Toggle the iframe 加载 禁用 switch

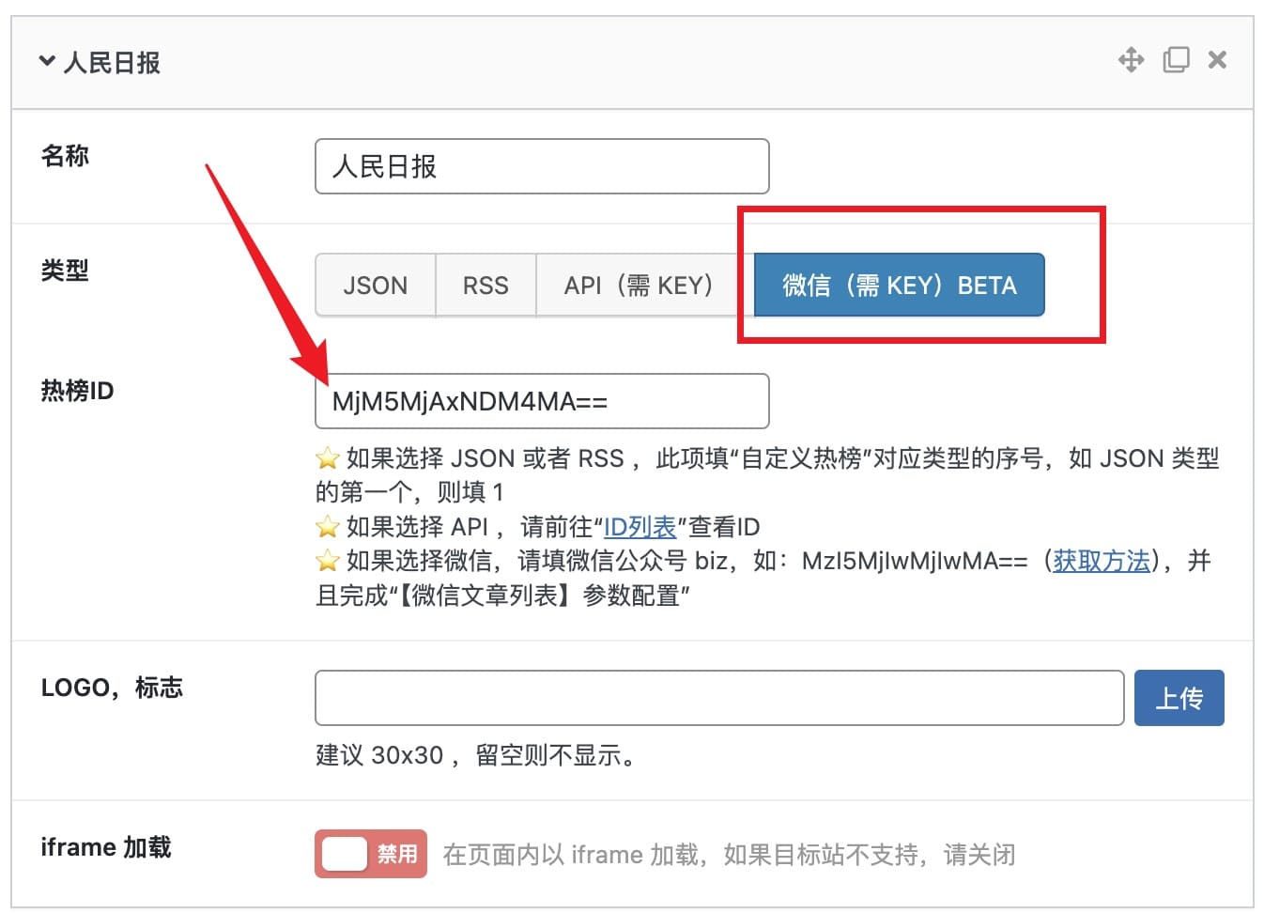[x=371, y=854]
